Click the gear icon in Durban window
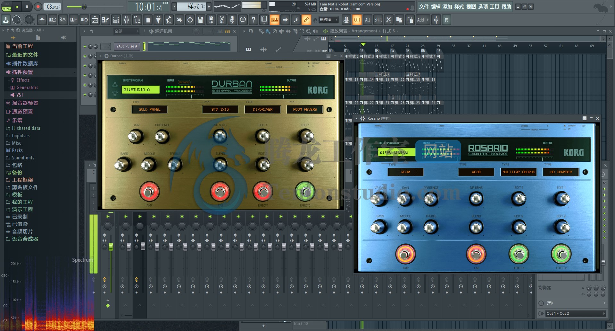 (107, 56)
